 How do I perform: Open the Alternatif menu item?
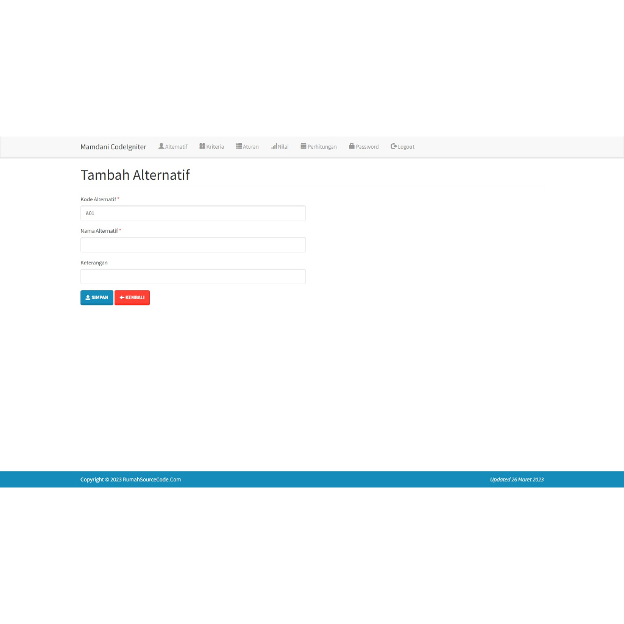(172, 146)
